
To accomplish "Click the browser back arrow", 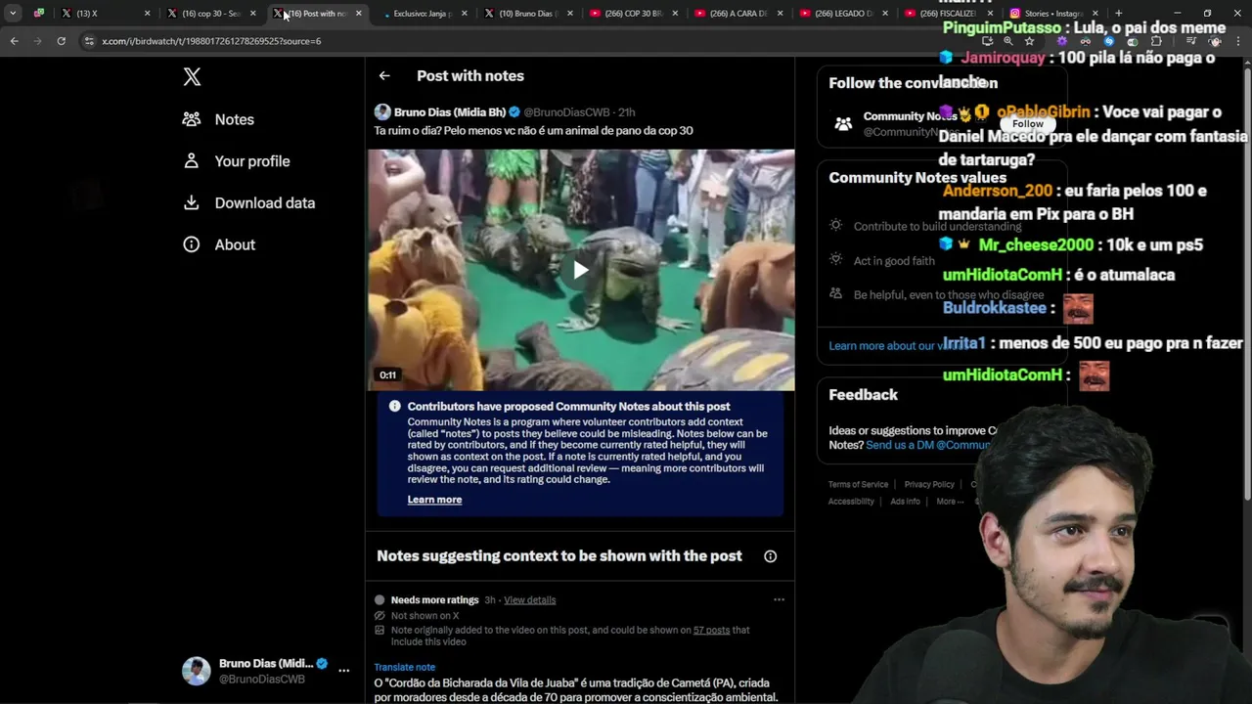I will pyautogui.click(x=14, y=41).
